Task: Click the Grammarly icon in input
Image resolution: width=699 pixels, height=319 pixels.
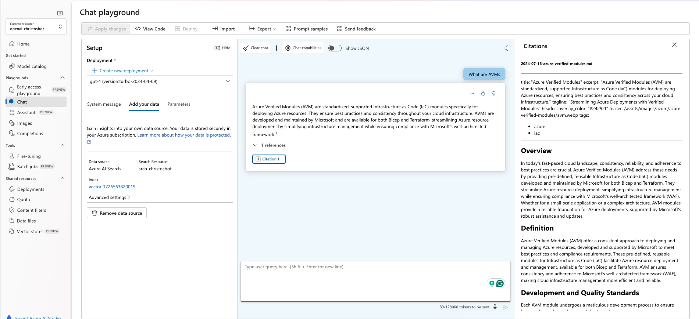Action: 500,283
